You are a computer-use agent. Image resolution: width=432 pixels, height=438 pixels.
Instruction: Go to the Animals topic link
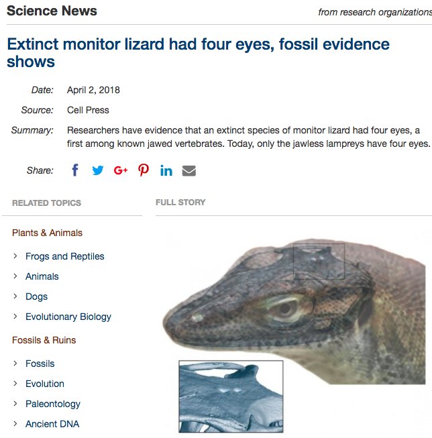42,276
